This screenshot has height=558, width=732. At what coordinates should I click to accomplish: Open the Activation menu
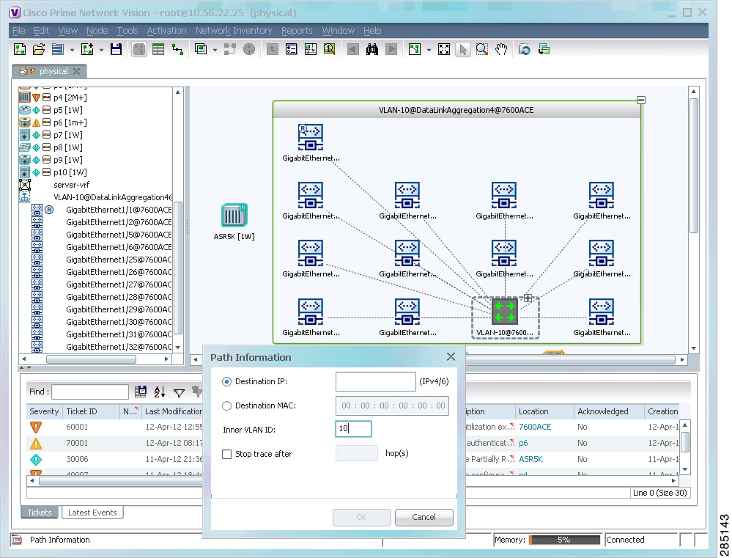[166, 30]
